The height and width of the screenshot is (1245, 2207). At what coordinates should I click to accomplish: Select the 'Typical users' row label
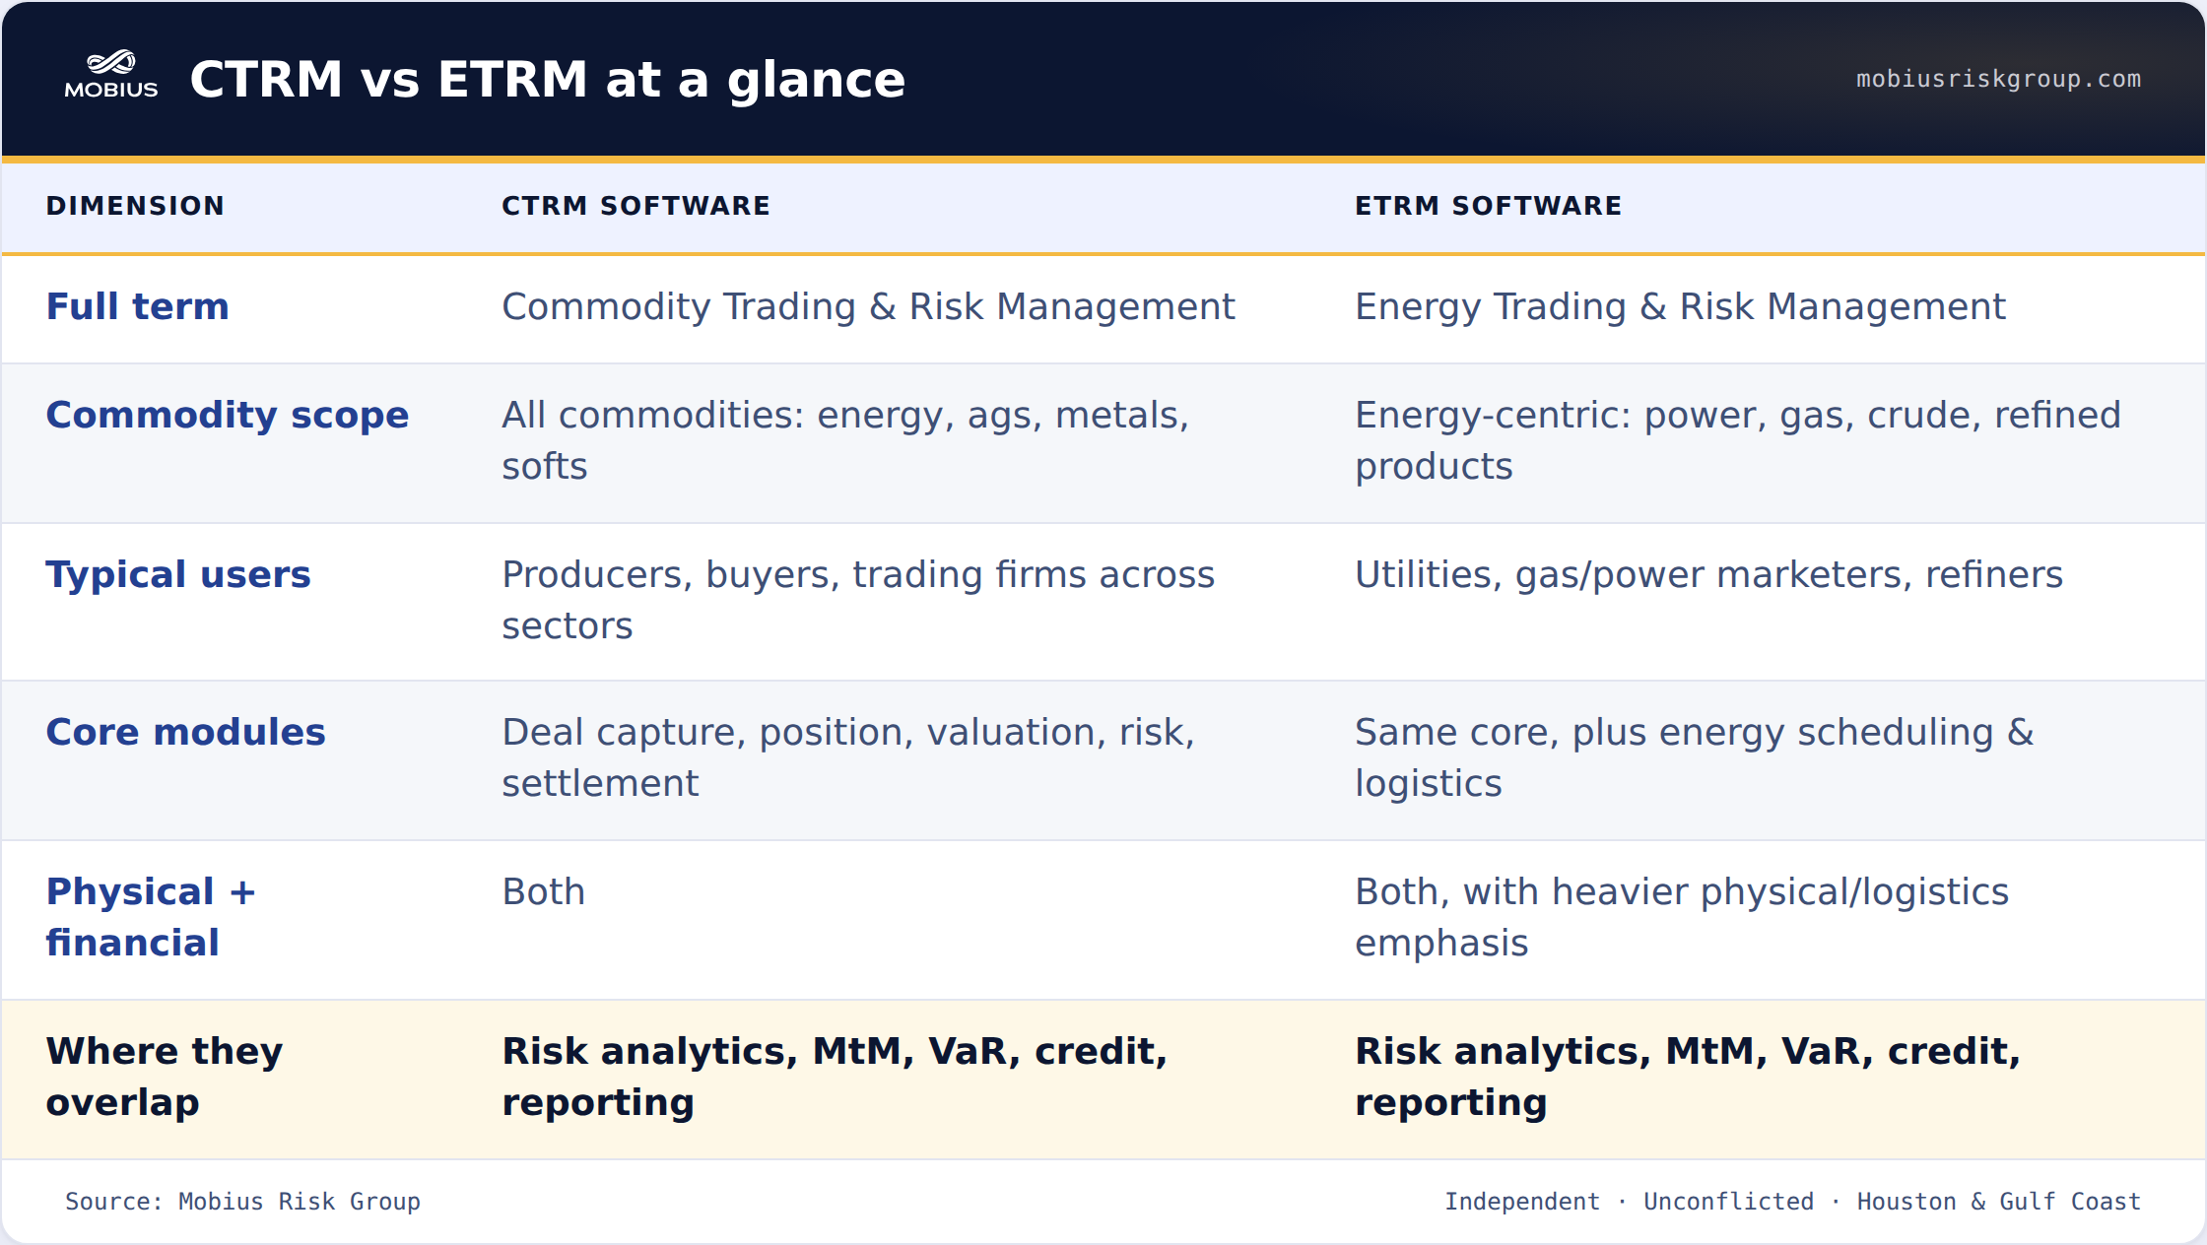178,574
